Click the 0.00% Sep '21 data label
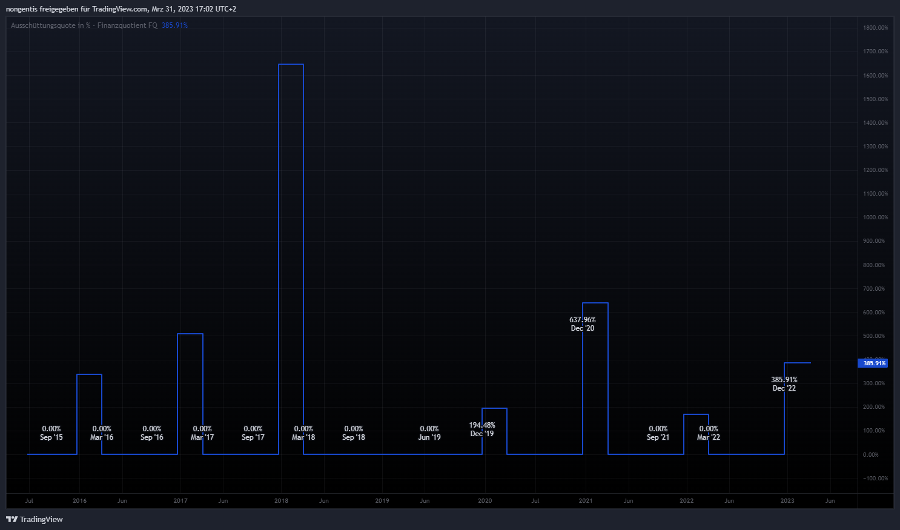900x530 pixels. [658, 433]
